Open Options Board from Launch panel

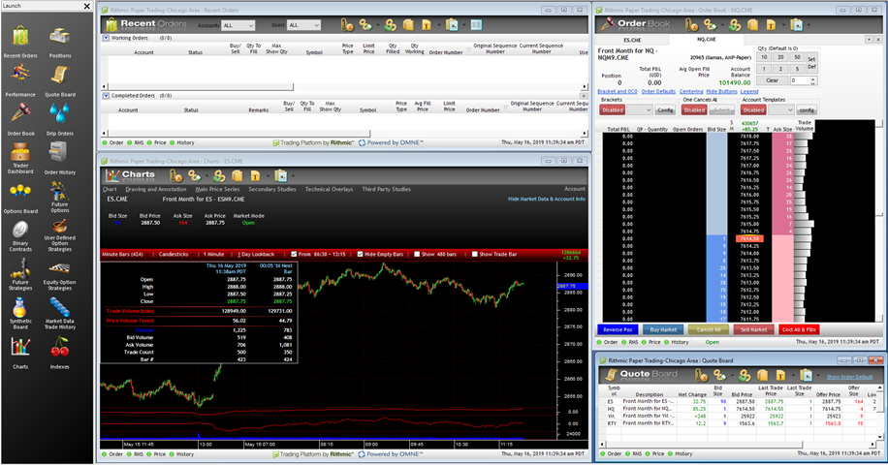coord(20,198)
